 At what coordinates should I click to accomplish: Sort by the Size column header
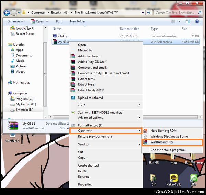point(184,29)
